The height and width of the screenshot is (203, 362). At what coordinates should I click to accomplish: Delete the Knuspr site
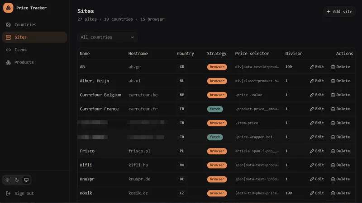pyautogui.click(x=341, y=179)
